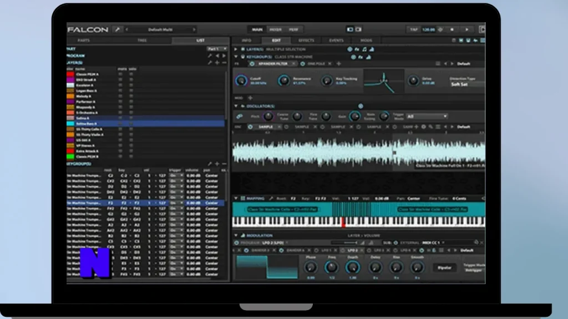This screenshot has height=319, width=568.
Task: Switch to the PERF view tab
Action: click(x=293, y=30)
